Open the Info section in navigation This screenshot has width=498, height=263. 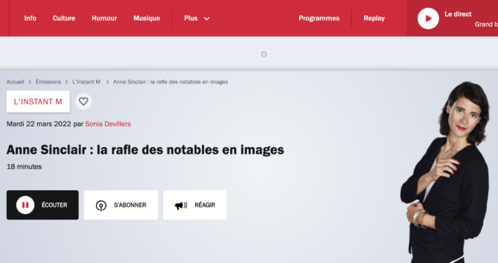coord(30,18)
